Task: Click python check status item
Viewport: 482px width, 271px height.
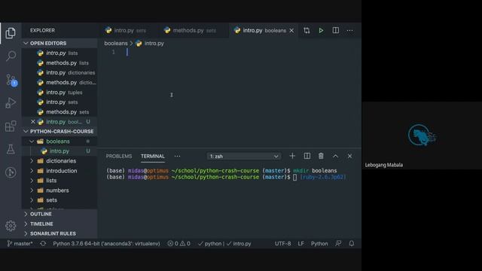Action: (x=209, y=244)
